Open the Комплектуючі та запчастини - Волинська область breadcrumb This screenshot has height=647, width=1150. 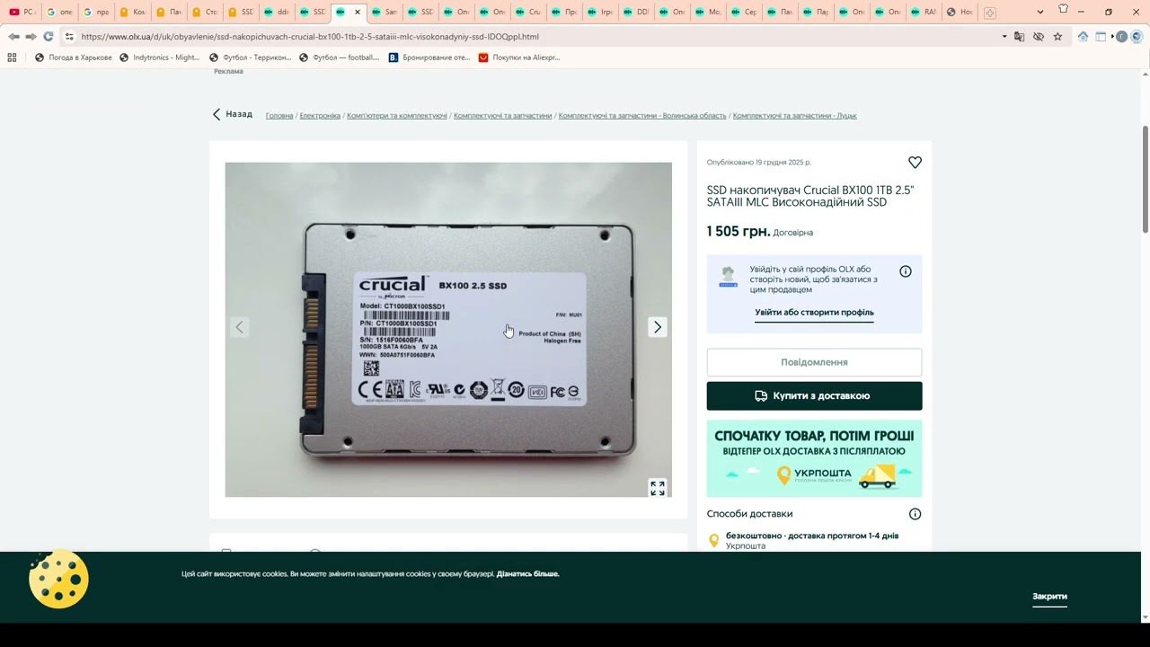(x=642, y=116)
